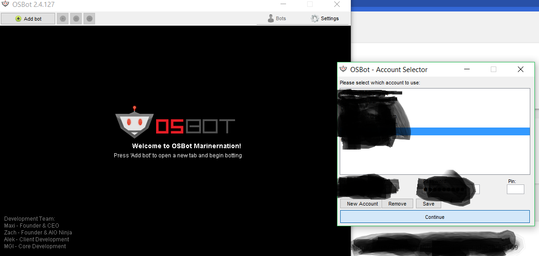Pause the bot with pause icon
The image size is (539, 256).
tap(76, 18)
